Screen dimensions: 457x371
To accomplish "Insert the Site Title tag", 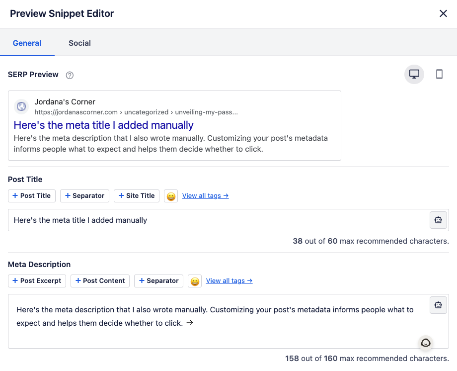I will pos(136,196).
